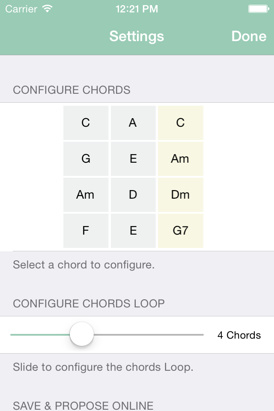Select the E chord in middle column second row
This screenshot has width=274, height=411.
[x=133, y=158]
